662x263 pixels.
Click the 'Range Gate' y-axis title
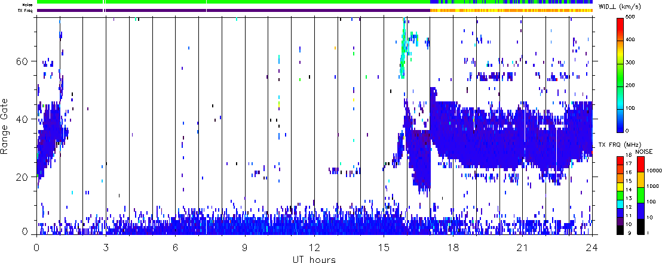pyautogui.click(x=5, y=126)
